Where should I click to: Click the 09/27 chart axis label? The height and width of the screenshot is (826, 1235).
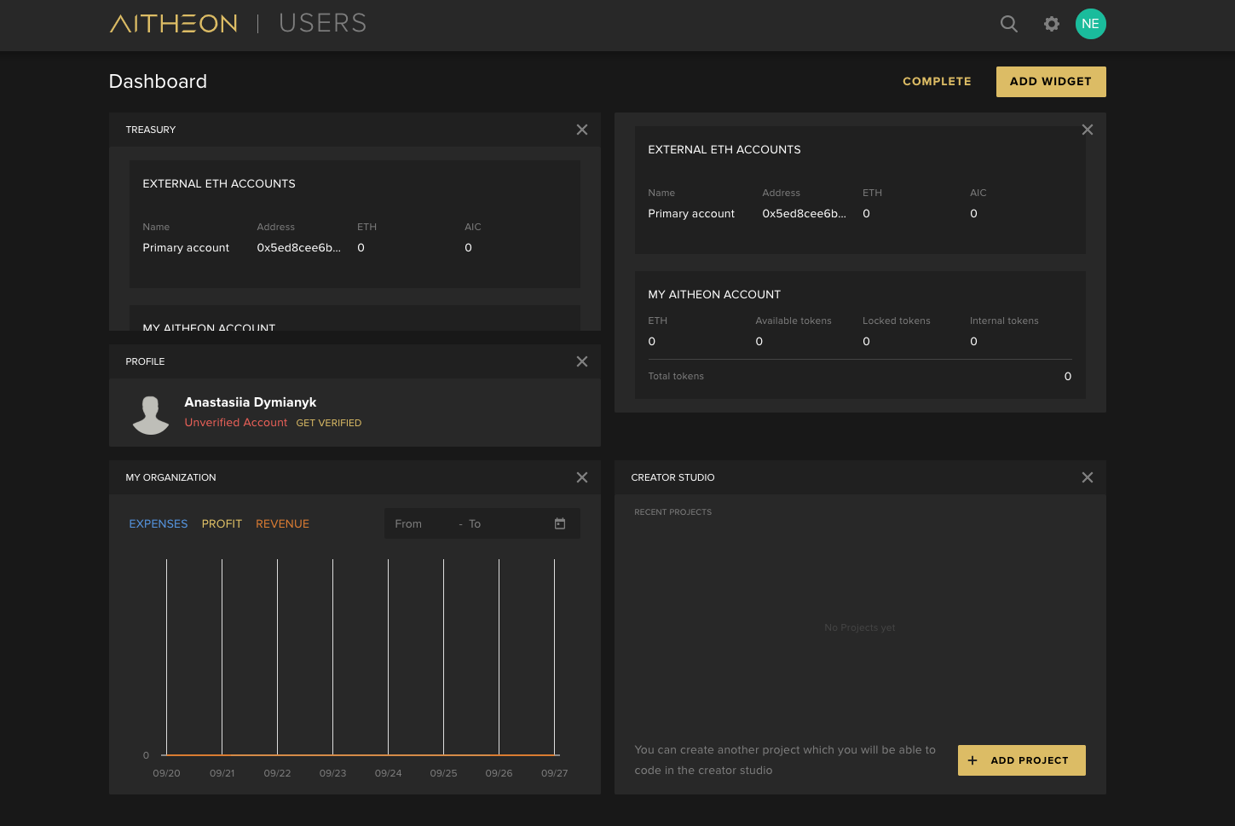(x=554, y=773)
